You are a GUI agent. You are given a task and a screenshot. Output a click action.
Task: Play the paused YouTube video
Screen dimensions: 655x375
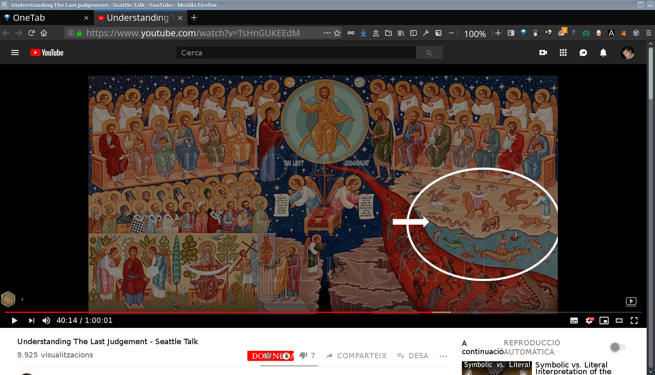[14, 320]
